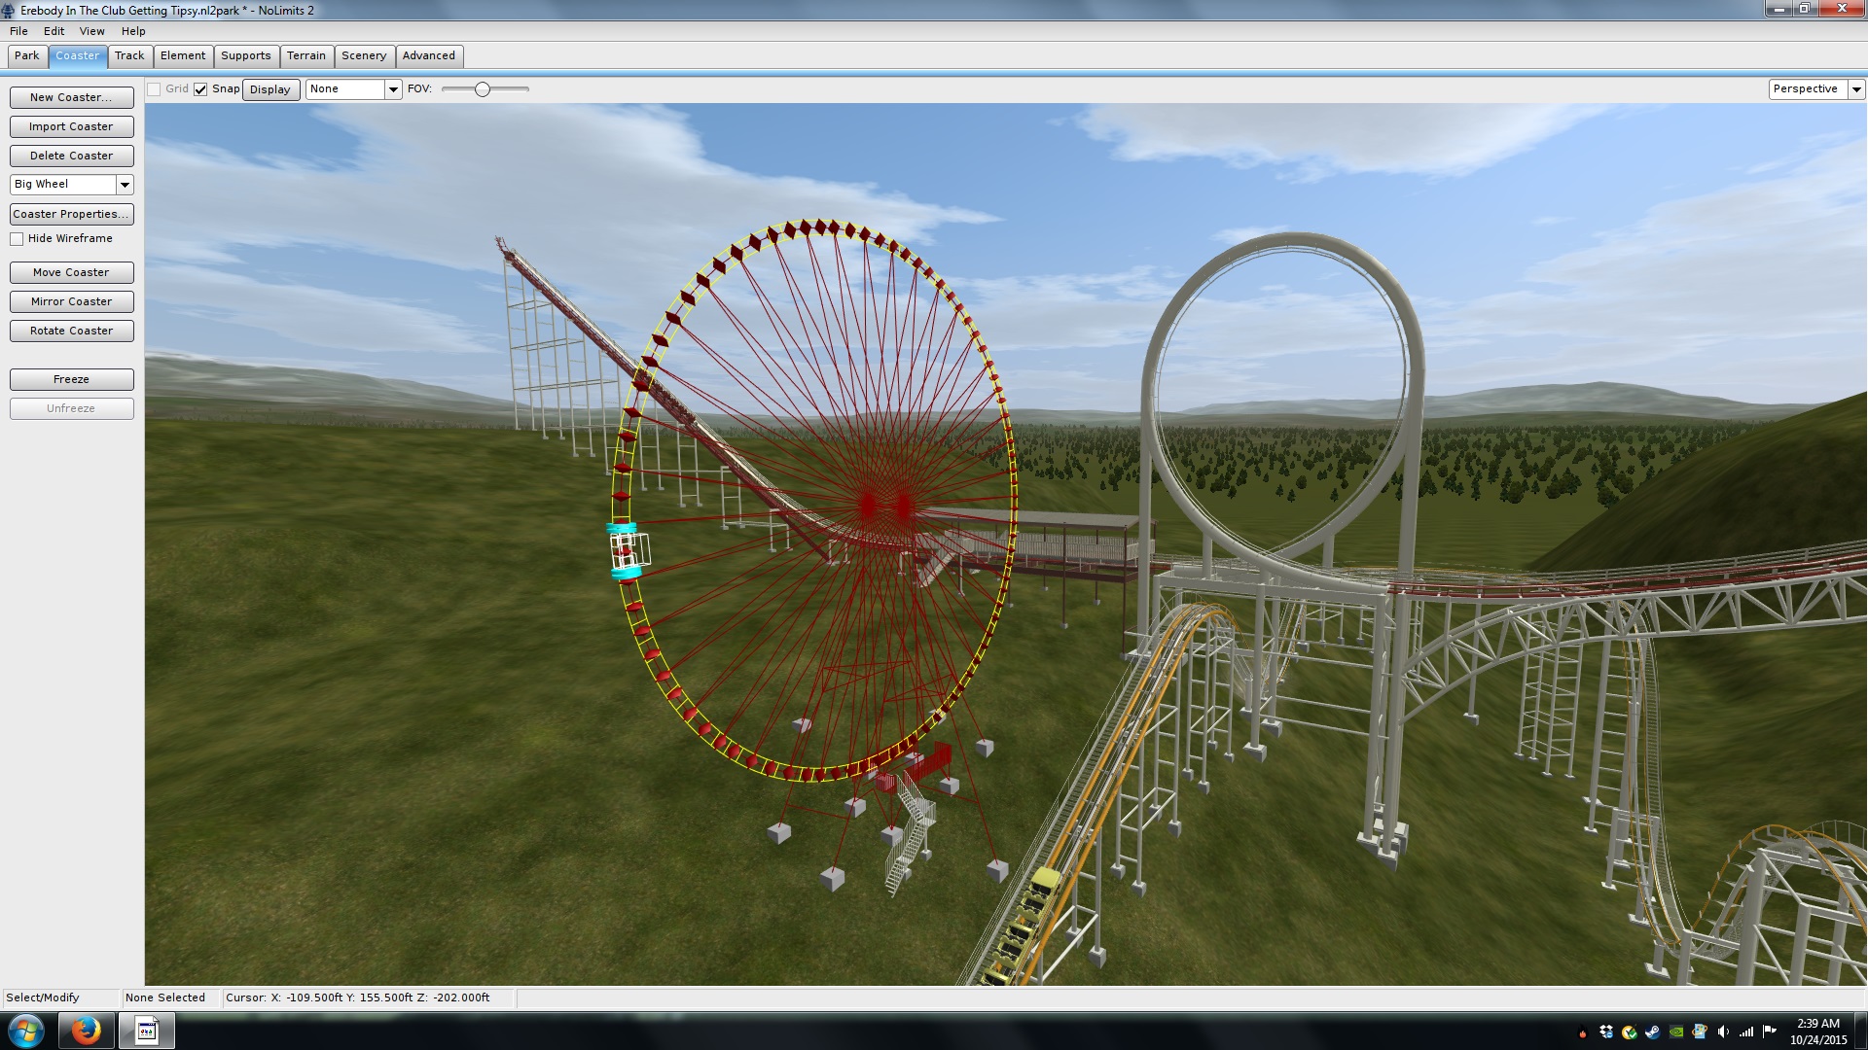Viewport: 1868px width, 1050px height.
Task: Open the NVIDIA tray icon
Action: click(1676, 1032)
